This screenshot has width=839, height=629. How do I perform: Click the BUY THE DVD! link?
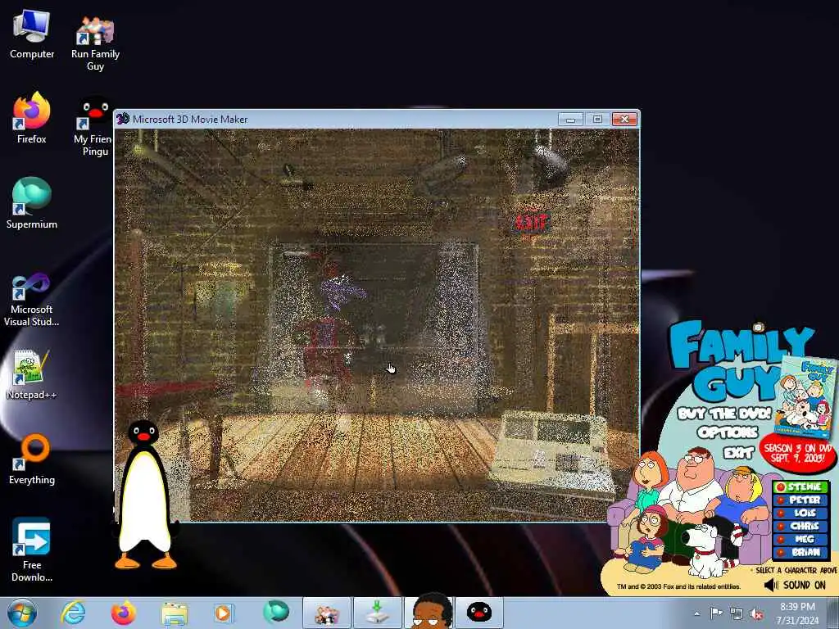pyautogui.click(x=724, y=414)
